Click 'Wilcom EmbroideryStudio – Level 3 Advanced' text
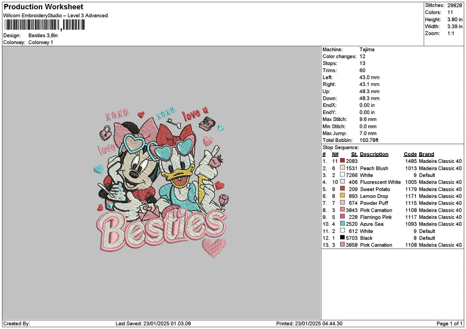Viewport: 466px width, 329px height. pos(56,16)
